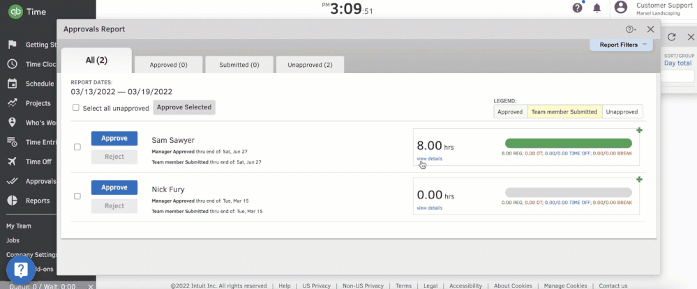Click Sam Sawyer's green hours bar
697x289 pixels.
point(569,143)
